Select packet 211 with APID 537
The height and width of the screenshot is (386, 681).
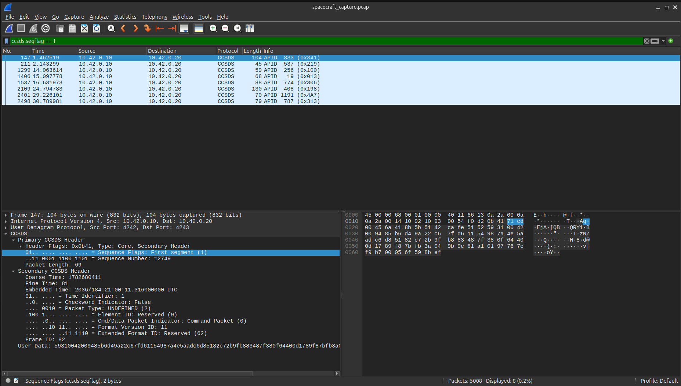(x=341, y=64)
